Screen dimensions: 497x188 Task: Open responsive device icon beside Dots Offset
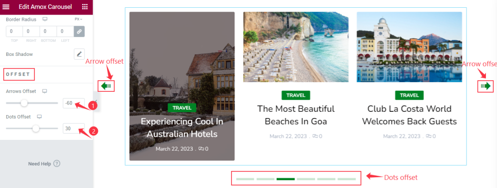[x=39, y=117]
